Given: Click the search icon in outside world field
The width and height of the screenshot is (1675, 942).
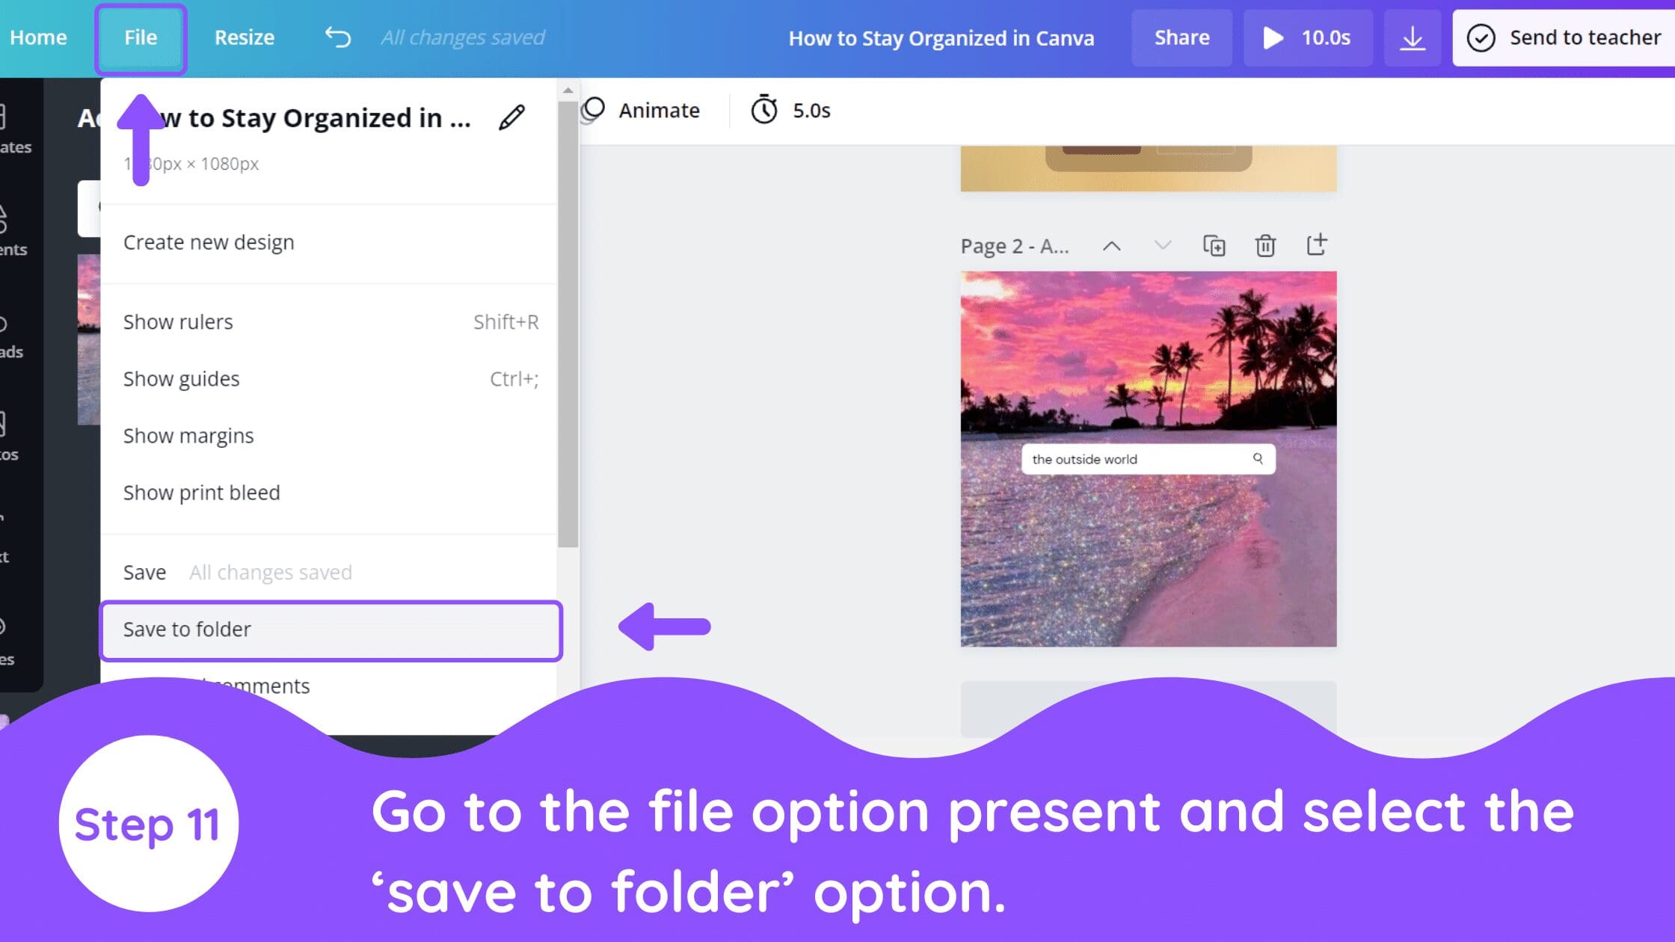Looking at the screenshot, I should [x=1258, y=459].
